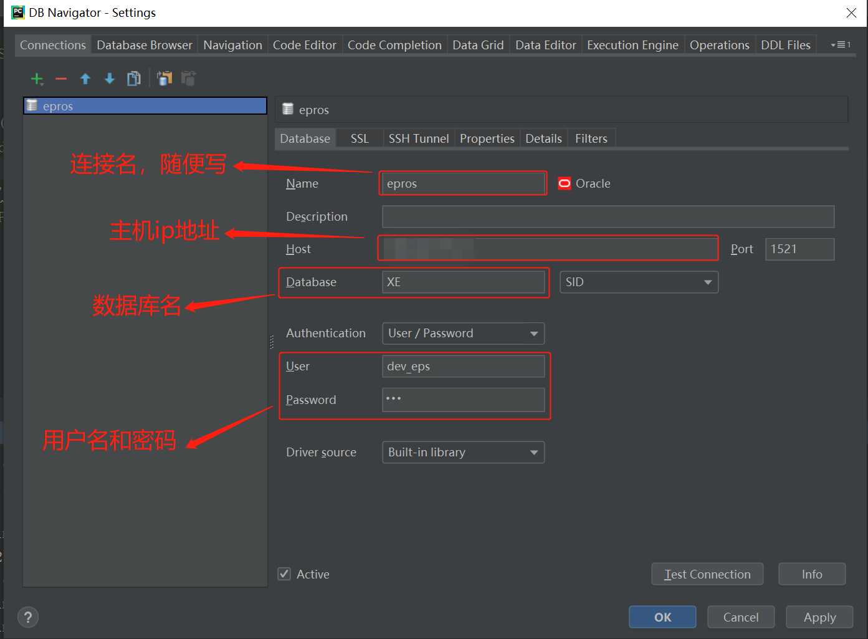Move connection up with the up arrow
The height and width of the screenshot is (639, 868).
pyautogui.click(x=85, y=79)
